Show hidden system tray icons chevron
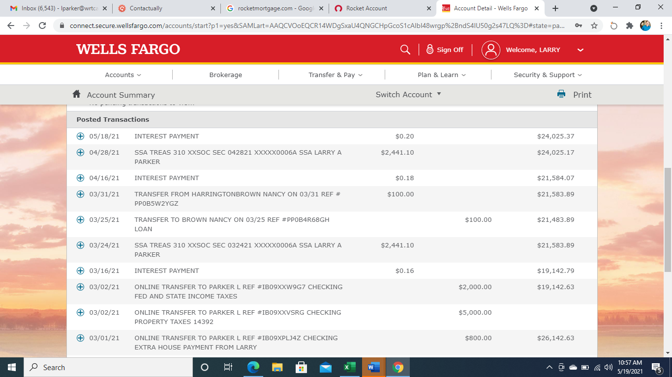 550,367
